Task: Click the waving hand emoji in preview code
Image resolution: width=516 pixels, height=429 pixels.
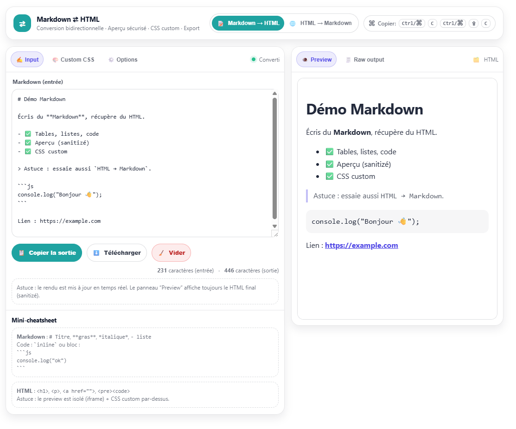Action: click(x=402, y=221)
